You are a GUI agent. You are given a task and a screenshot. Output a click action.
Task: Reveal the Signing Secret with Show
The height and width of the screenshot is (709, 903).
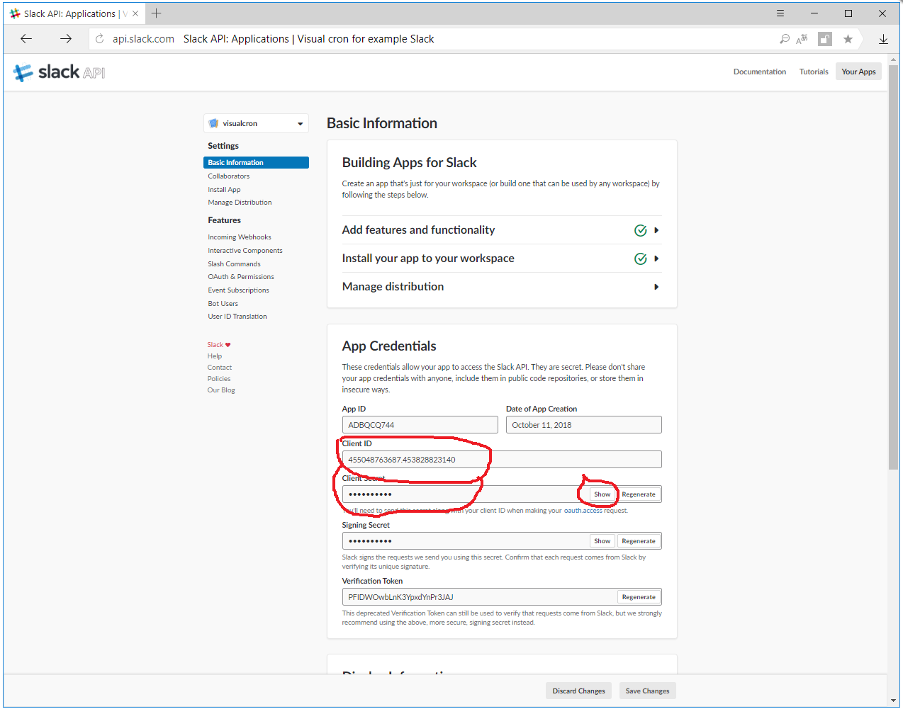[601, 540]
